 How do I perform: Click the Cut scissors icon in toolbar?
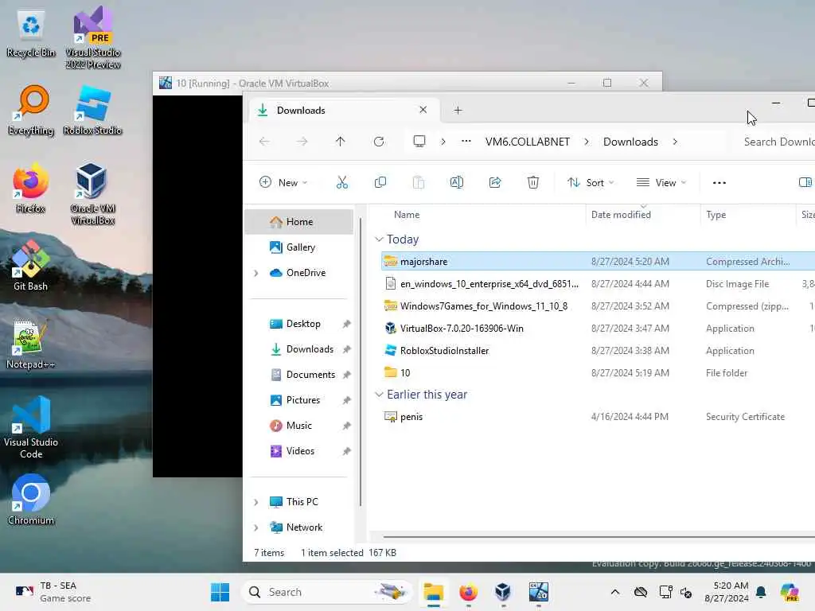pyautogui.click(x=341, y=182)
